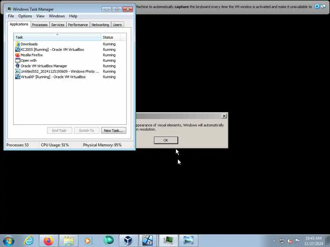Screen dimensions: 330x247
Task: Open Windows Media Player taskbar icon
Action: coord(88,241)
